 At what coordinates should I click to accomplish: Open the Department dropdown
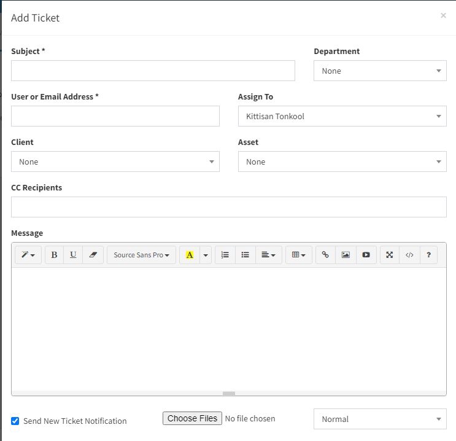click(380, 71)
